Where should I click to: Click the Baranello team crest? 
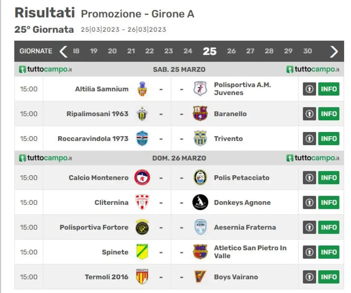pyautogui.click(x=200, y=114)
